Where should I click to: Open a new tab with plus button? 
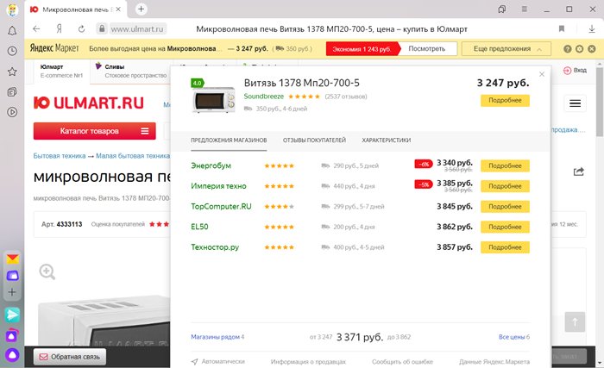pos(141,9)
